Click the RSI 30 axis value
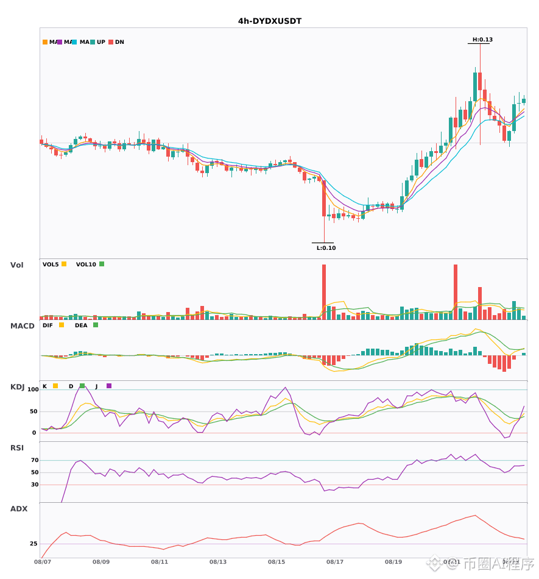The height and width of the screenshot is (579, 539). pyautogui.click(x=35, y=485)
